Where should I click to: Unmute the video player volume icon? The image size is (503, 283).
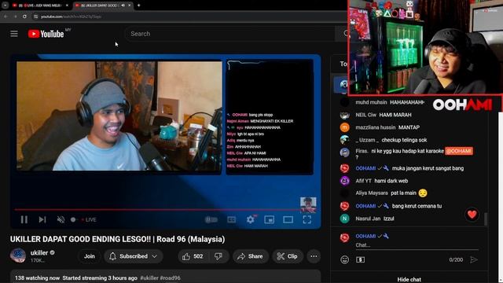(x=61, y=220)
